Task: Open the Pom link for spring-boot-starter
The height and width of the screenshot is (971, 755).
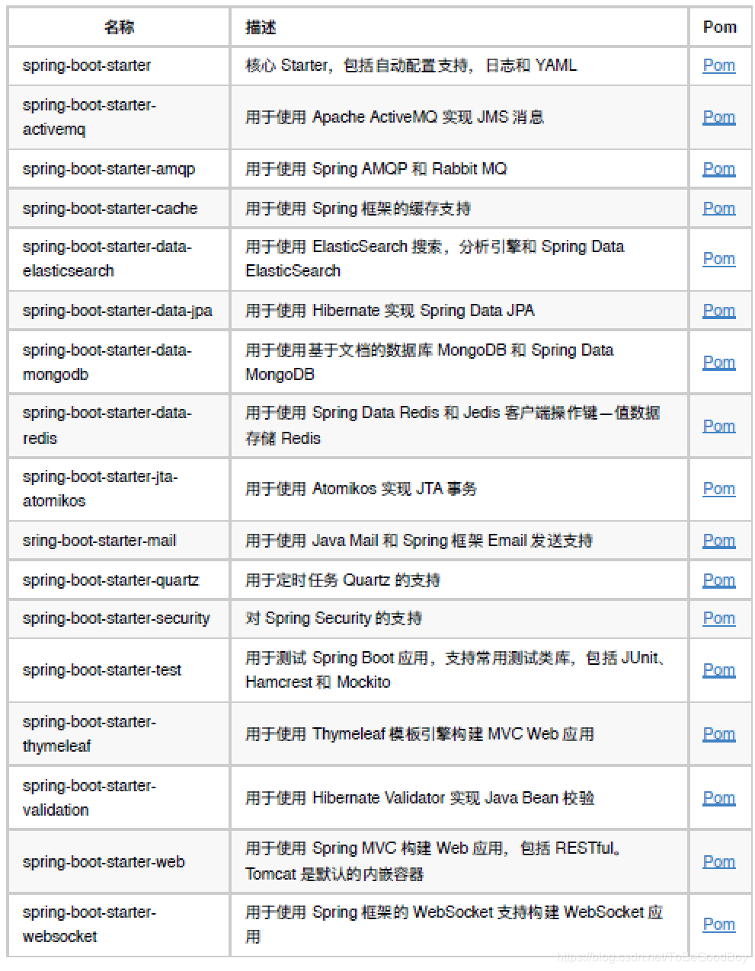Action: [x=718, y=65]
